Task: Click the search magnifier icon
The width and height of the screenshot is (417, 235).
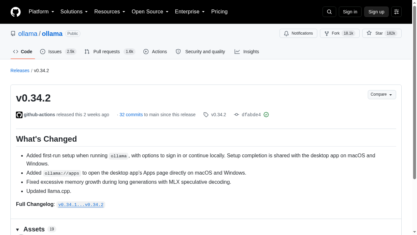Action: [x=329, y=12]
